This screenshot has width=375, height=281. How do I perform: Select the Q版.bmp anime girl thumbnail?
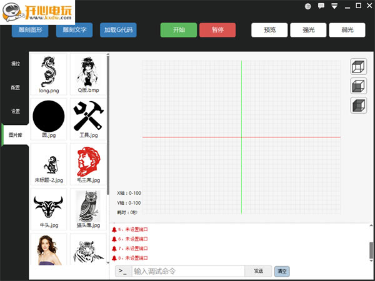tap(88, 74)
